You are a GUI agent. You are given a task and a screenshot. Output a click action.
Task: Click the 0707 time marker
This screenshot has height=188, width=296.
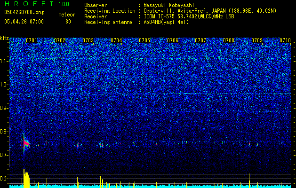click(x=200, y=40)
